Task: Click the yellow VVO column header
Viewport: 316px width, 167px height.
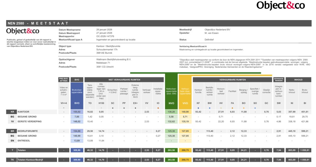Action: [x=185, y=91]
